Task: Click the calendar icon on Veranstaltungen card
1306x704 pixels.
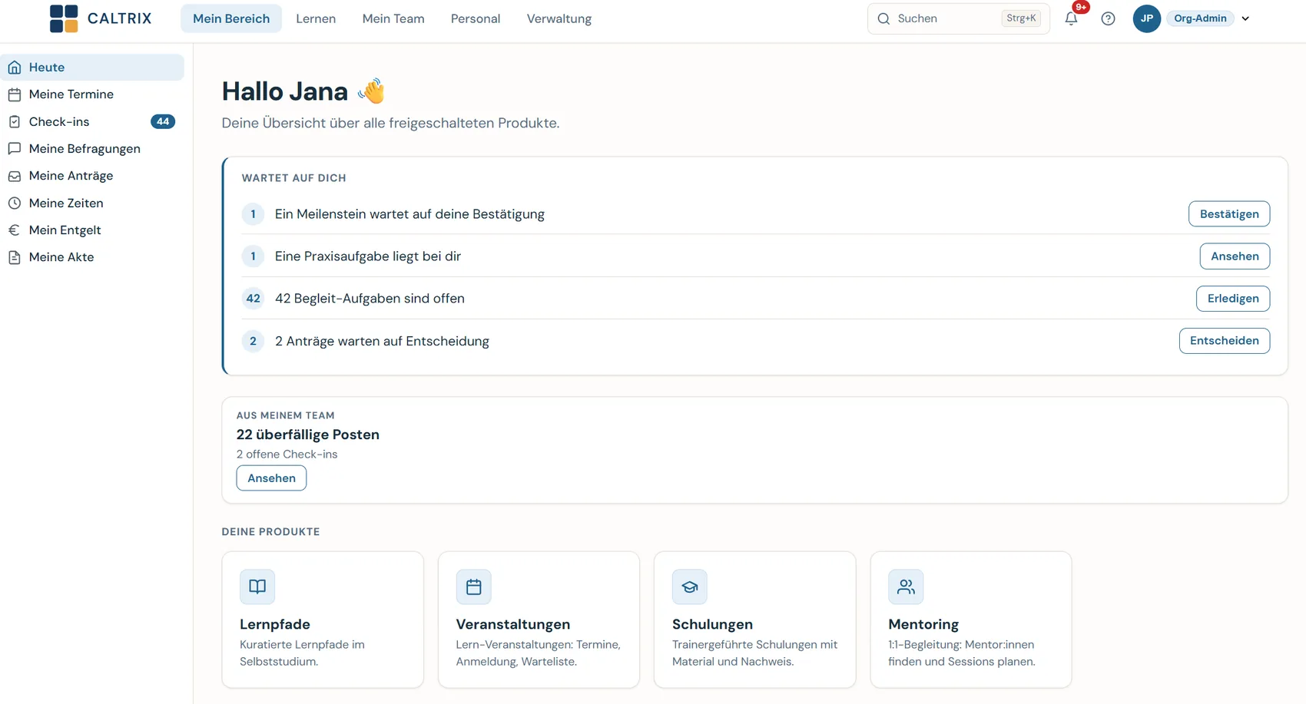Action: (x=473, y=587)
